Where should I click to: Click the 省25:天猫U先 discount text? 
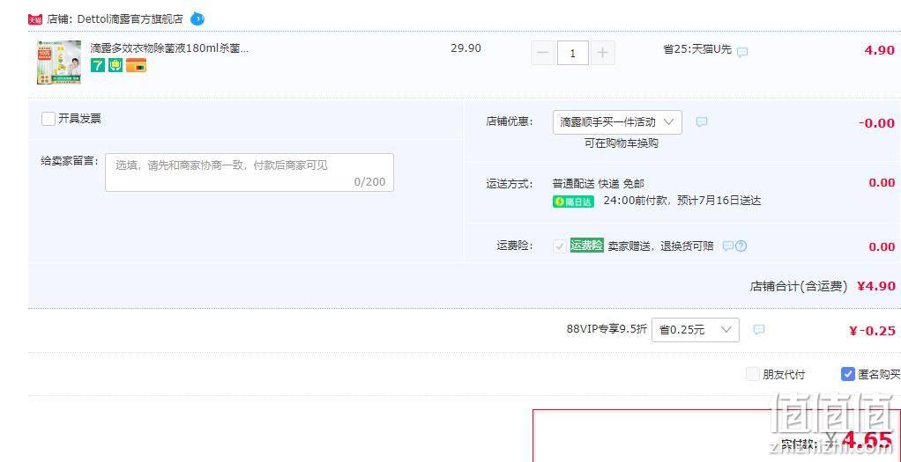click(697, 49)
